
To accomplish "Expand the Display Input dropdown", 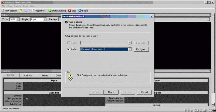I will pos(45,19).
